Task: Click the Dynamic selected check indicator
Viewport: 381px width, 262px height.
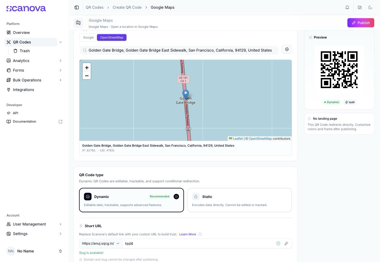Action: [x=176, y=197]
